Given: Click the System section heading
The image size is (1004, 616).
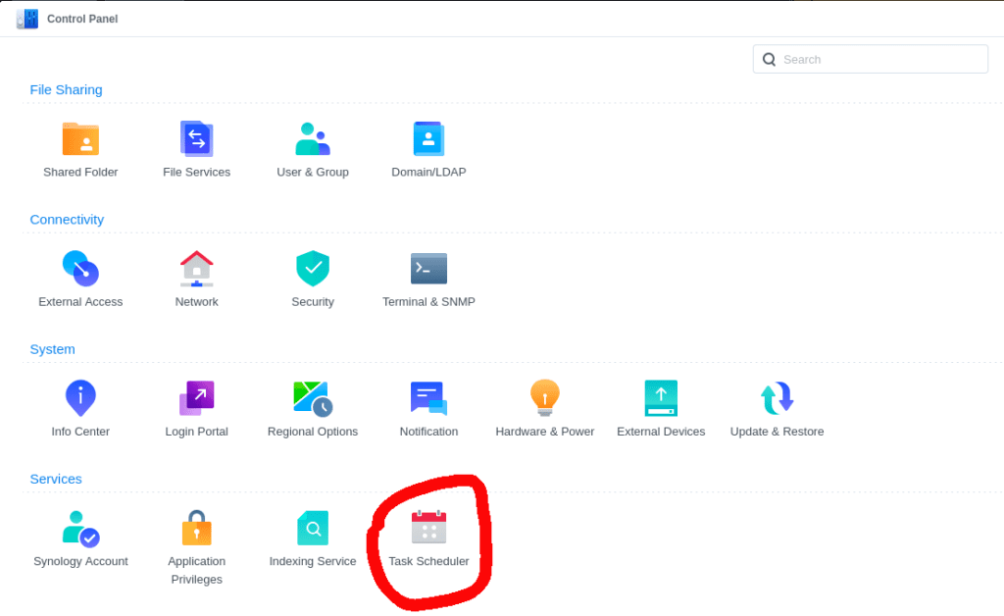Looking at the screenshot, I should [53, 349].
